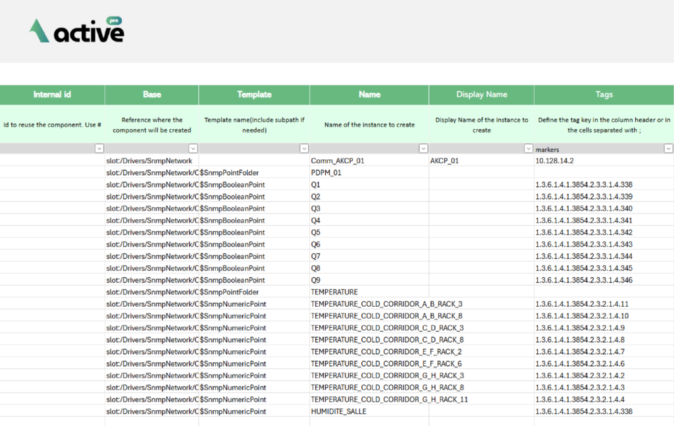Open the Display Name column filter dropdown
674x426 pixels.
coord(529,149)
